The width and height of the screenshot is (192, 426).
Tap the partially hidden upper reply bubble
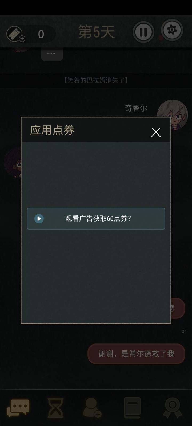click(178, 308)
